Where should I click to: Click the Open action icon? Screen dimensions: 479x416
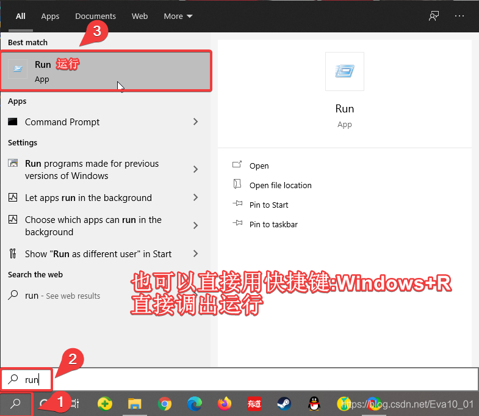pyautogui.click(x=237, y=164)
